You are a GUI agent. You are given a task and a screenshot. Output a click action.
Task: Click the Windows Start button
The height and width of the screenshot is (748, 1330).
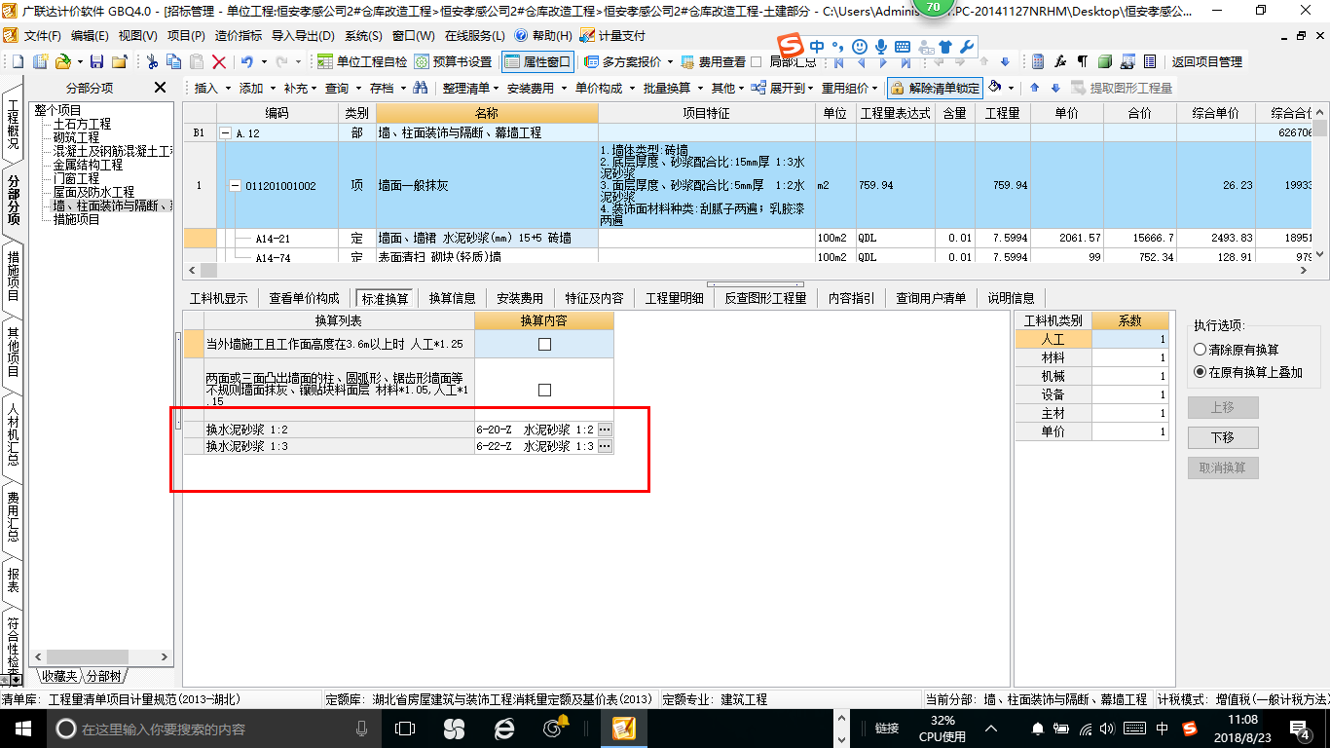[x=22, y=728]
